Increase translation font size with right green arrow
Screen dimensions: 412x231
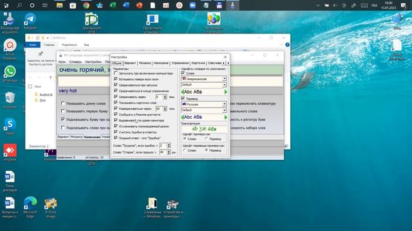[225, 117]
